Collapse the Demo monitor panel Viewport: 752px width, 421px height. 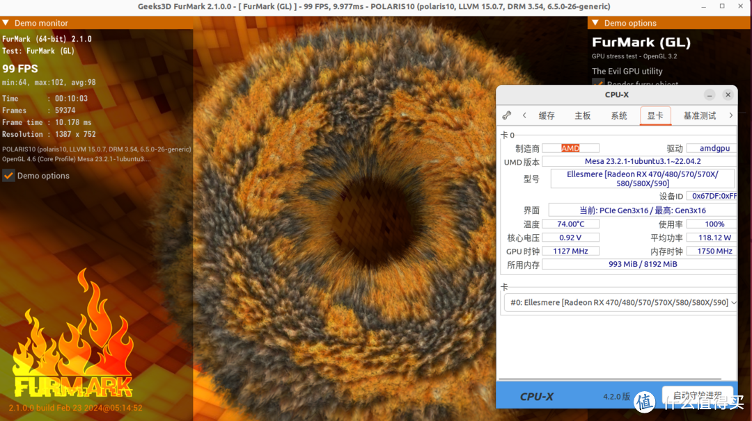(x=6, y=23)
